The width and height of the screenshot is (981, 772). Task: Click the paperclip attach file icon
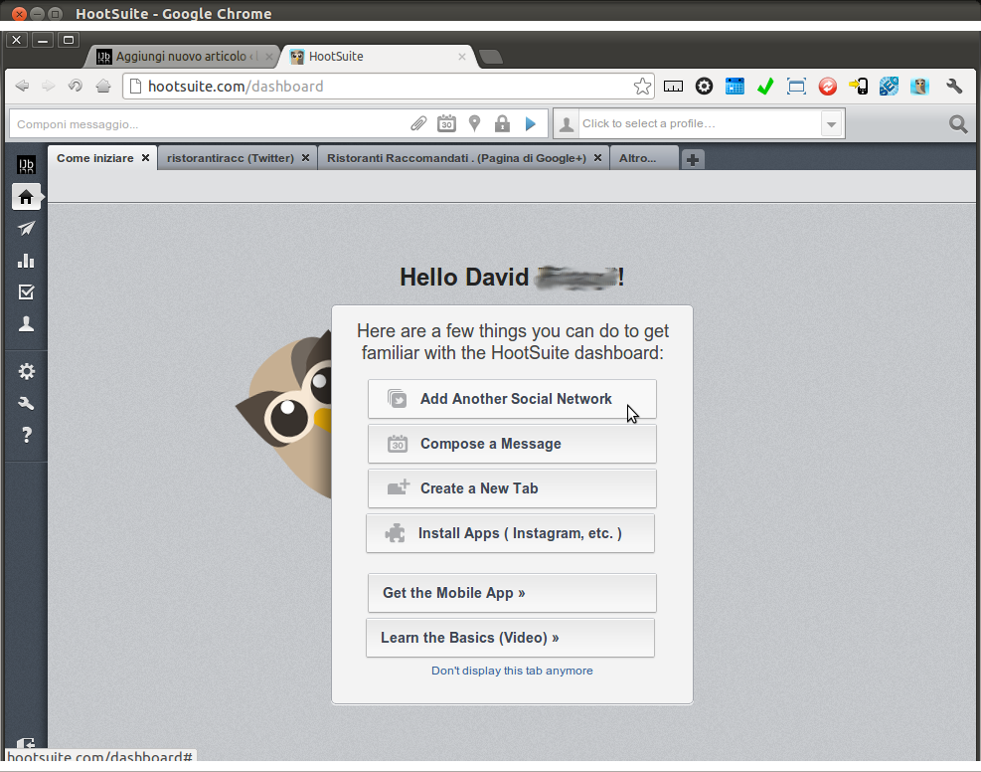coord(418,123)
